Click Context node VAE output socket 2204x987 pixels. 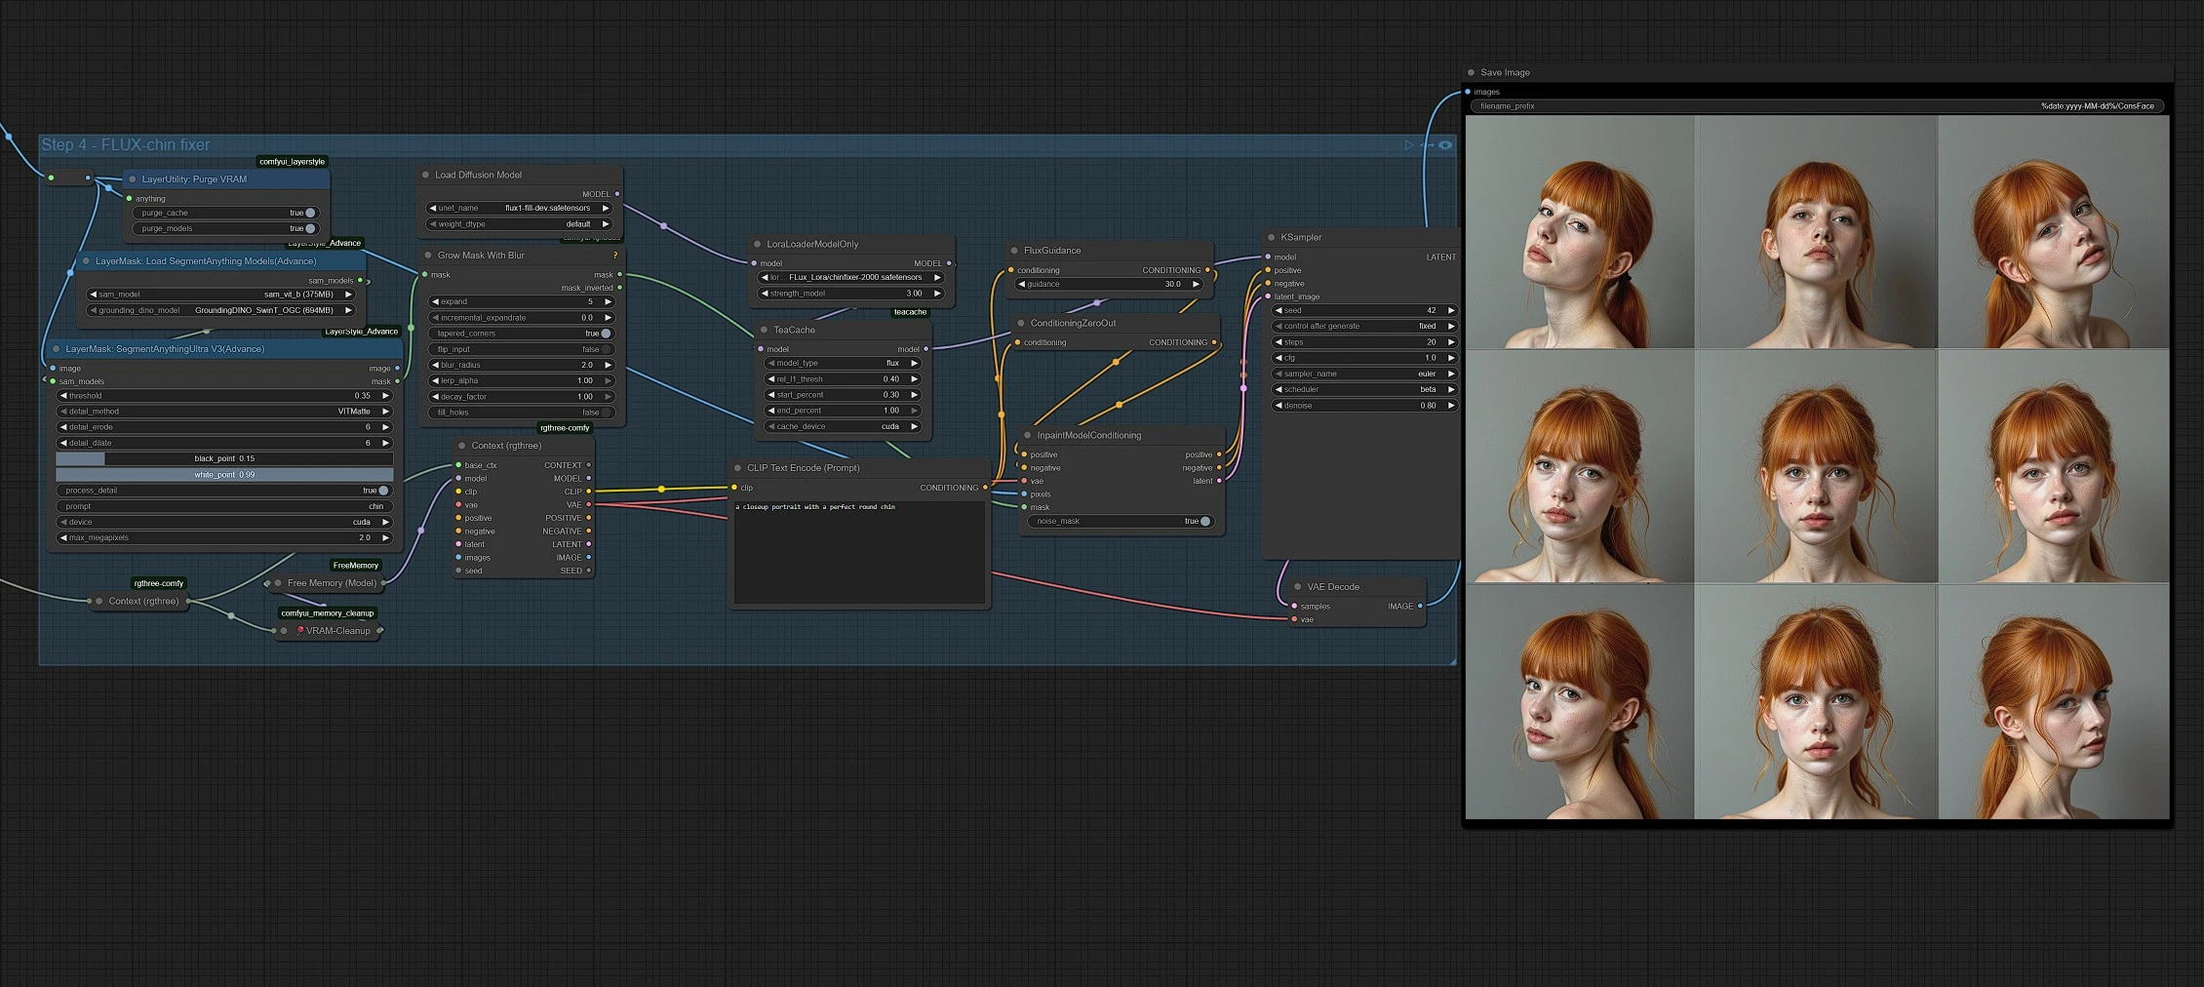point(589,504)
